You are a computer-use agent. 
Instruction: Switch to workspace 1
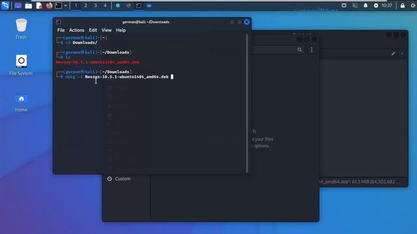(x=76, y=5)
